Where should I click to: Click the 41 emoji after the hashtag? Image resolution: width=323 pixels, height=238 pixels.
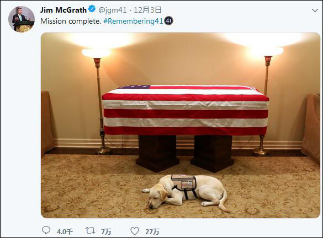coord(168,21)
